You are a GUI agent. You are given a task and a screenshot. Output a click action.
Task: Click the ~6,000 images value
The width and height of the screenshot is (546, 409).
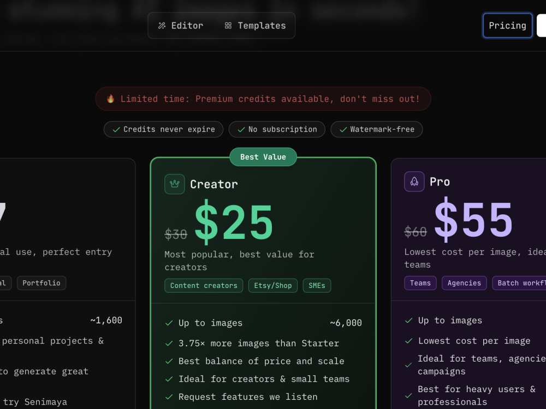[346, 323]
